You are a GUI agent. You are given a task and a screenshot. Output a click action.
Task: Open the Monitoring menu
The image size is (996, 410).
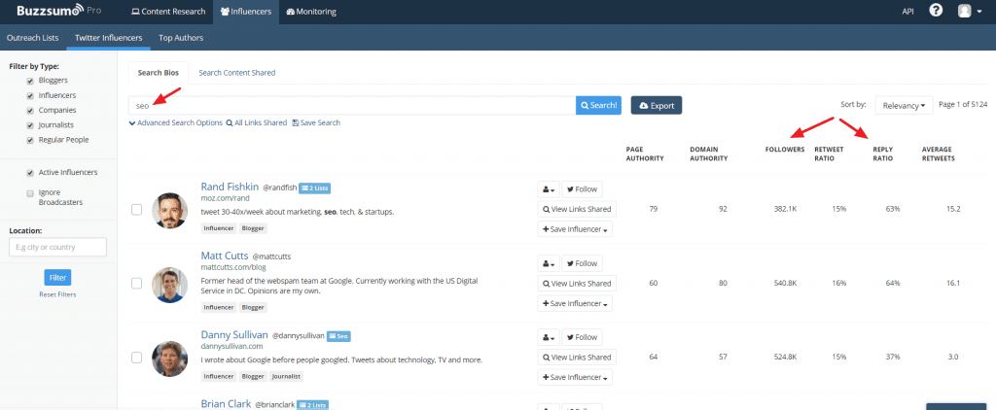tap(311, 12)
